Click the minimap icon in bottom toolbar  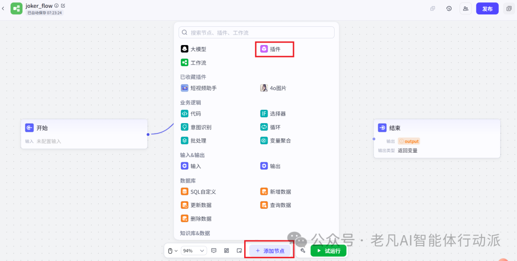point(239,251)
